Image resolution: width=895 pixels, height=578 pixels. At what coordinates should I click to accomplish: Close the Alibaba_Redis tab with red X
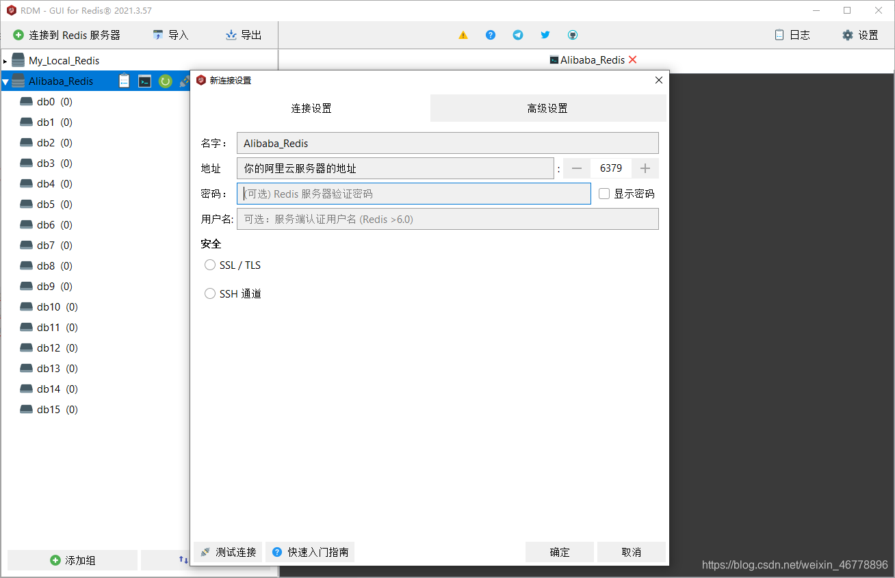[x=632, y=60]
